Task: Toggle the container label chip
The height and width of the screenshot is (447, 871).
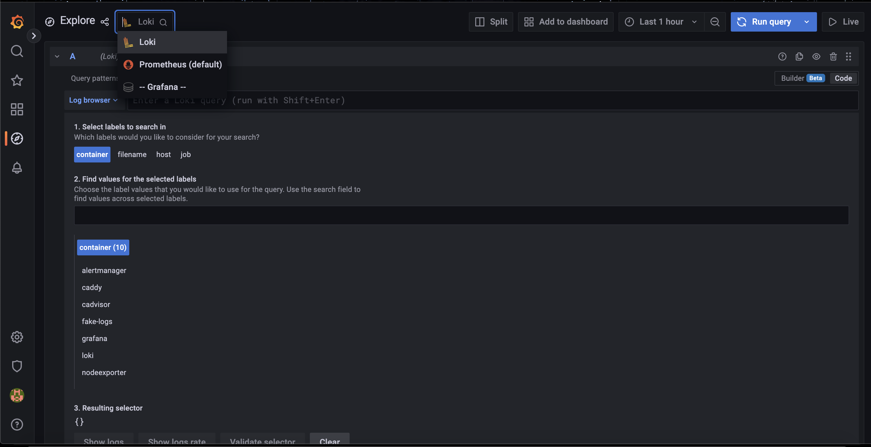Action: point(92,155)
